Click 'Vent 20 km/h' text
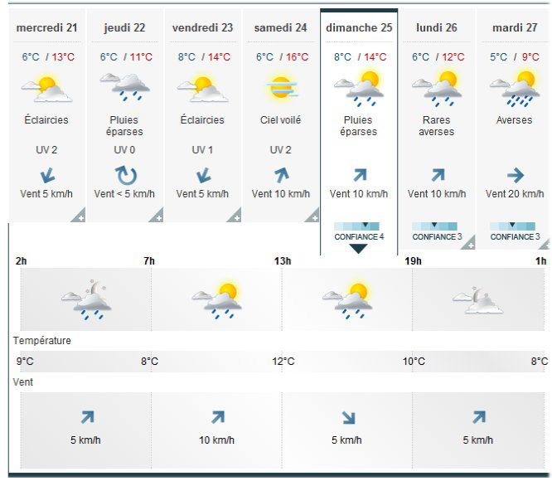Image resolution: width=552 pixels, height=481 pixels. pyautogui.click(x=515, y=194)
